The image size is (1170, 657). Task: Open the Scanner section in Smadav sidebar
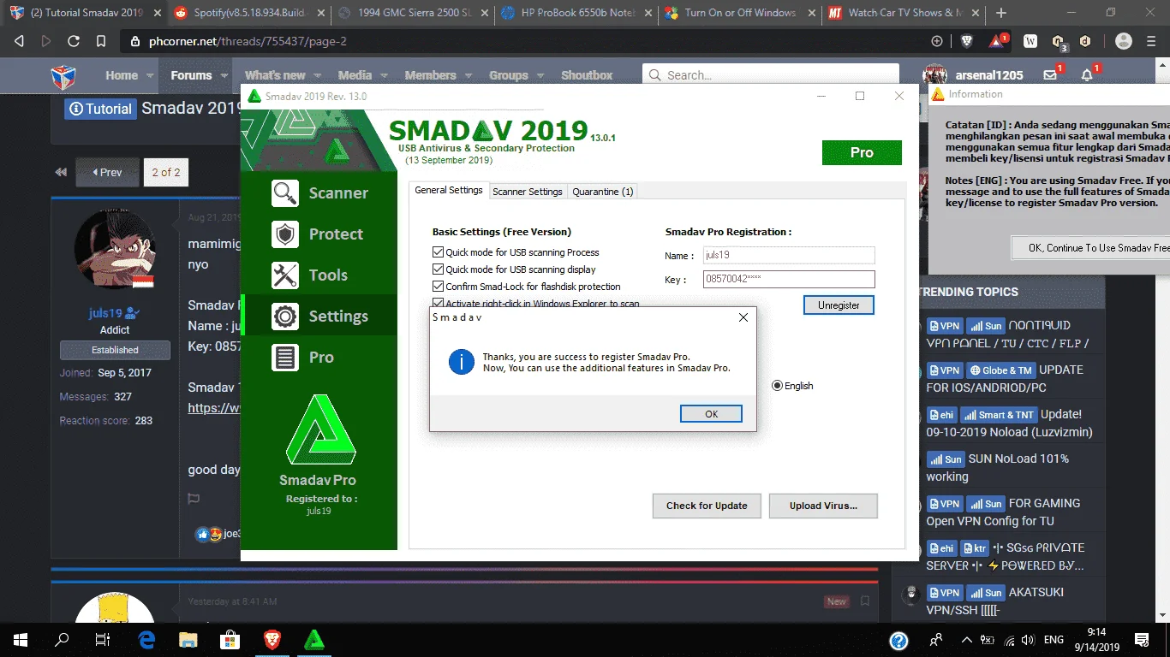319,193
